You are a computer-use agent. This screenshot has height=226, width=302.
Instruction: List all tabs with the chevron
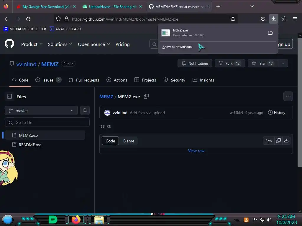pyautogui.click(x=252, y=6)
